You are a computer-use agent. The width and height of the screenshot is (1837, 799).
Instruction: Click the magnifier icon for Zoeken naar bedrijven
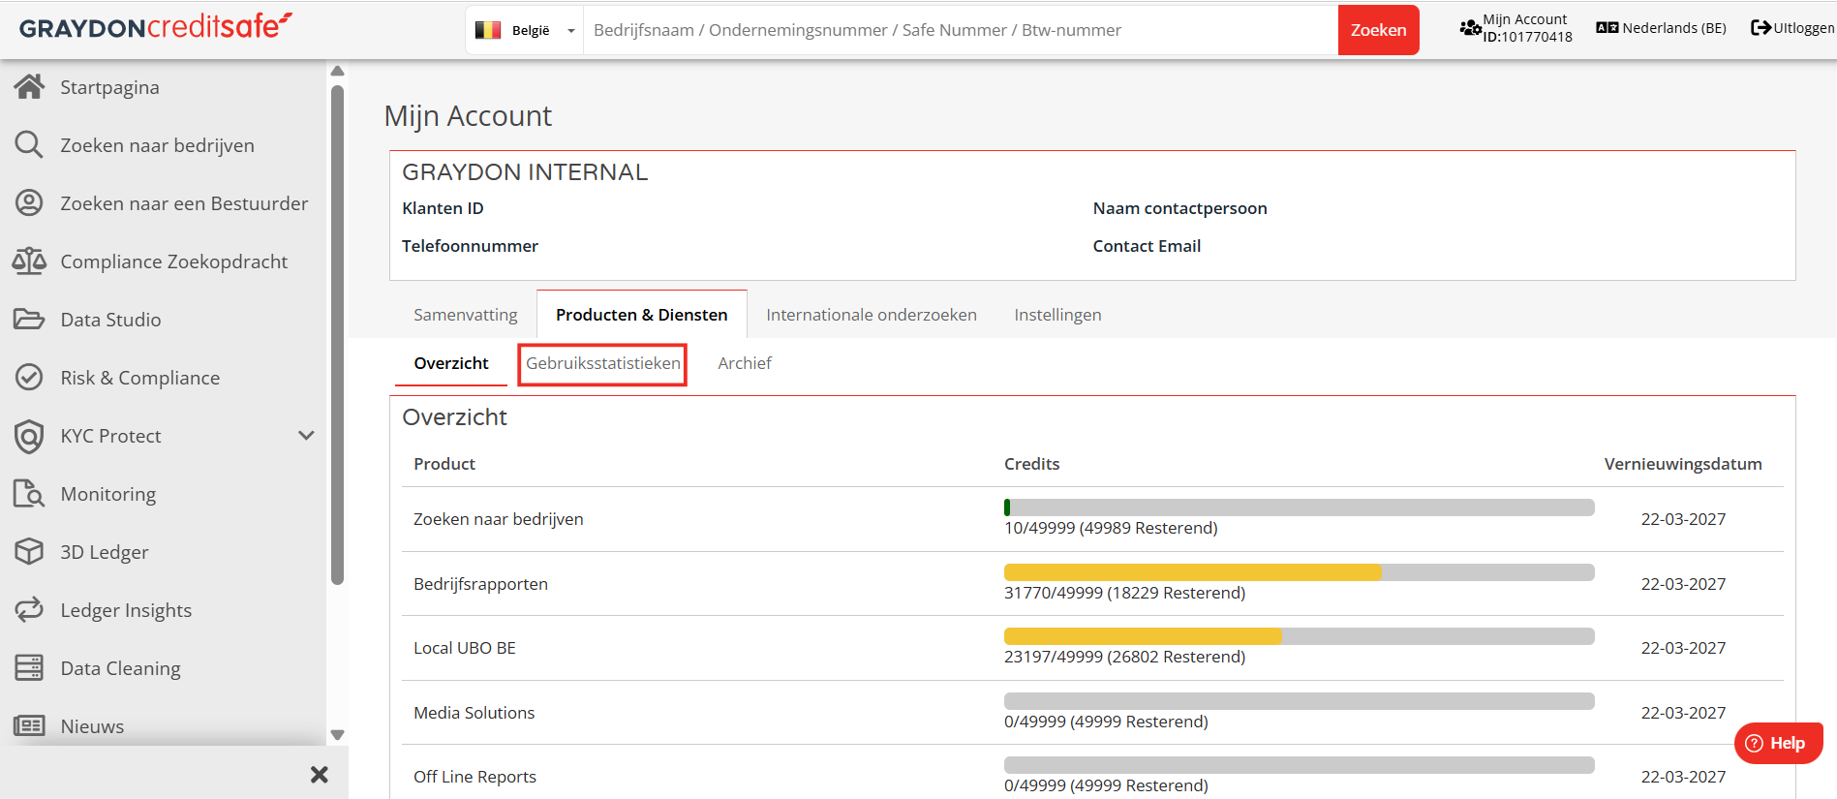(29, 145)
